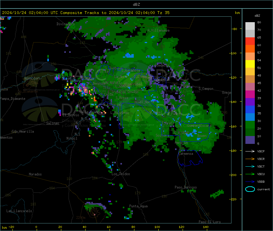Viewport: 273px width, 231px height.
Task: Select the yellow 51-54 dBZ swatch
Action: 250,64
